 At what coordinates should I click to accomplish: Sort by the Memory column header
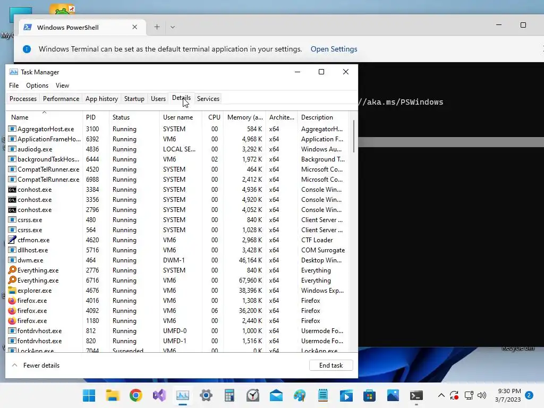(x=245, y=117)
